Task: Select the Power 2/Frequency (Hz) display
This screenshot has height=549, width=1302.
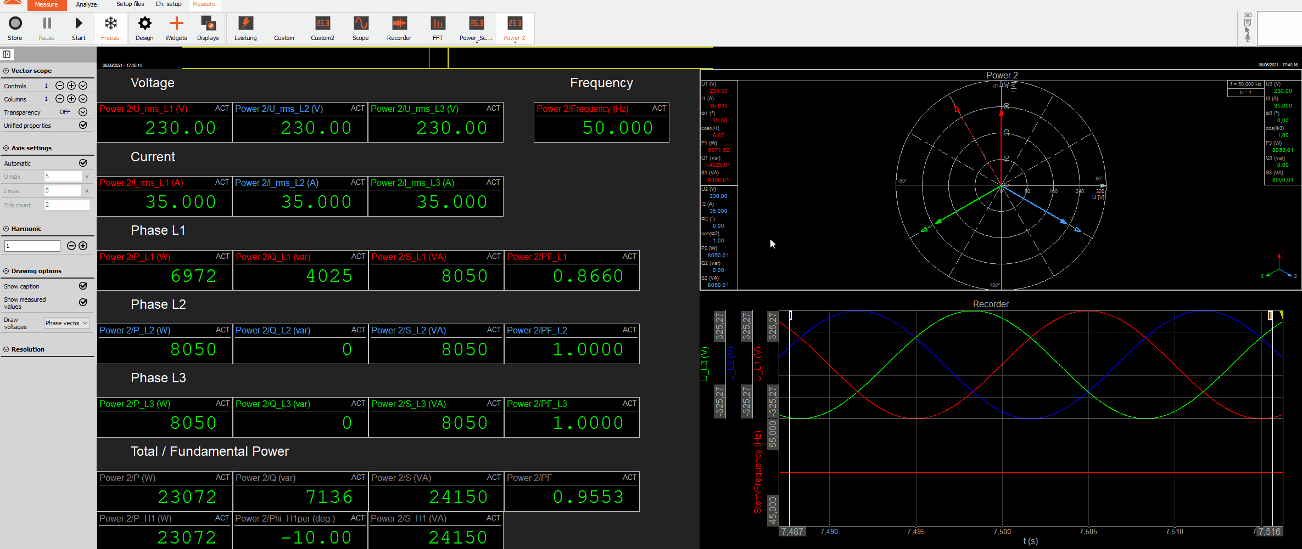Action: (601, 122)
